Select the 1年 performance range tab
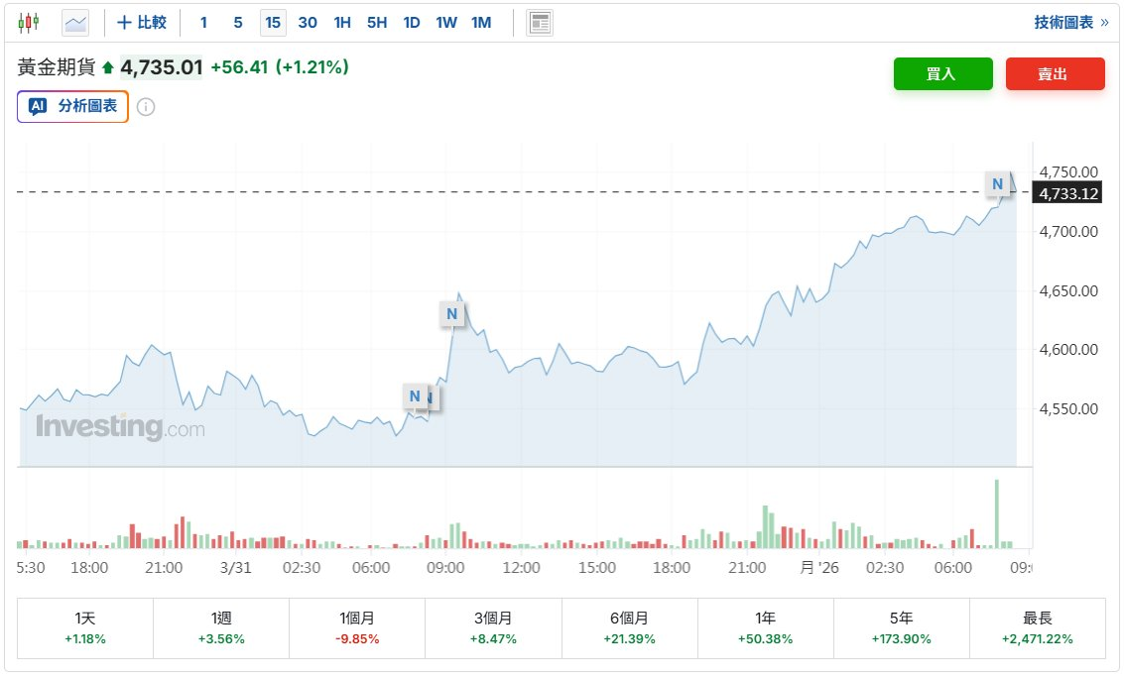This screenshot has width=1124, height=677. click(x=765, y=628)
